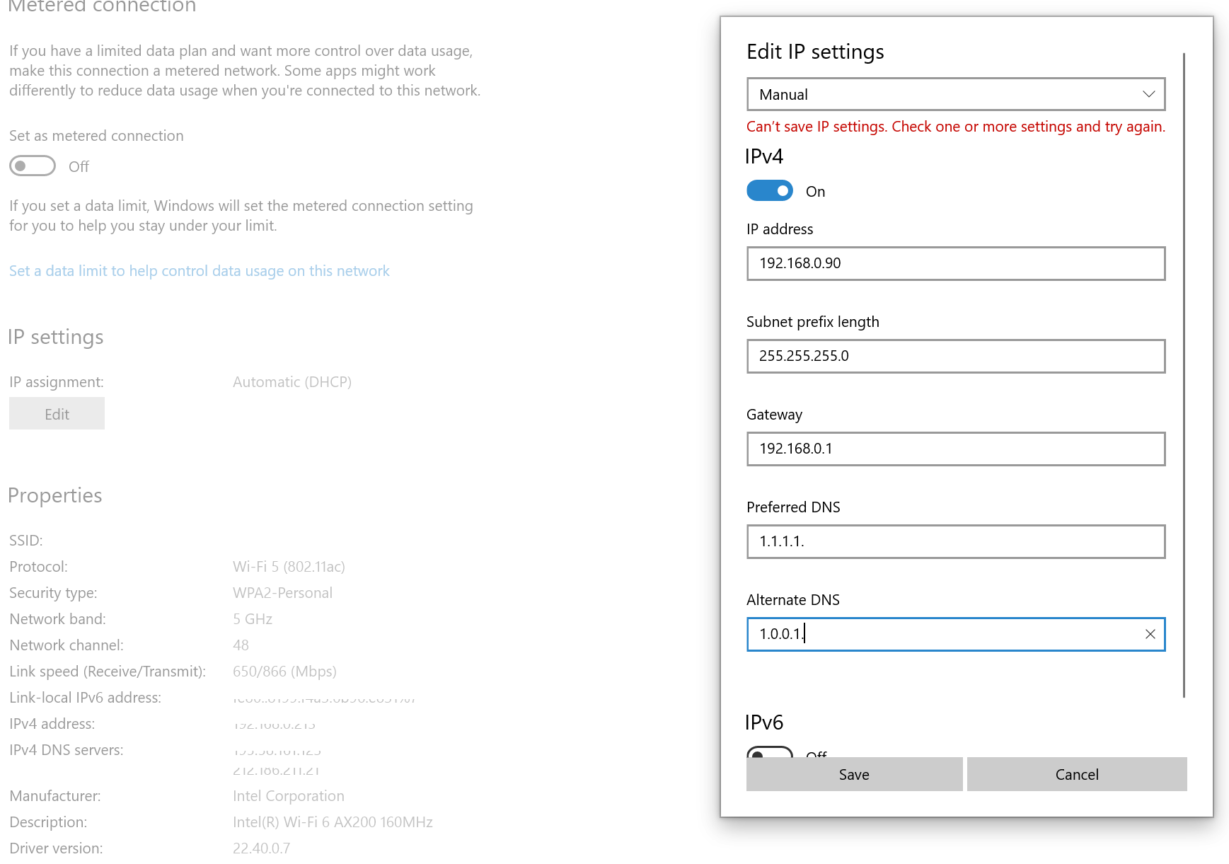The image size is (1229, 864).
Task: Click the IP address input field
Action: 955,263
